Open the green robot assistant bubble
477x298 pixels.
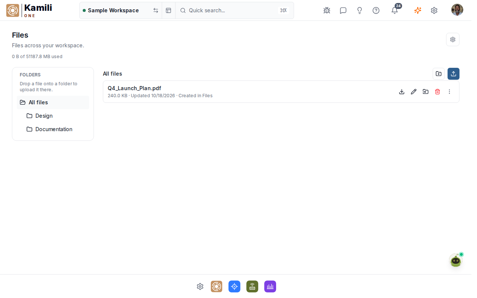pos(456,260)
